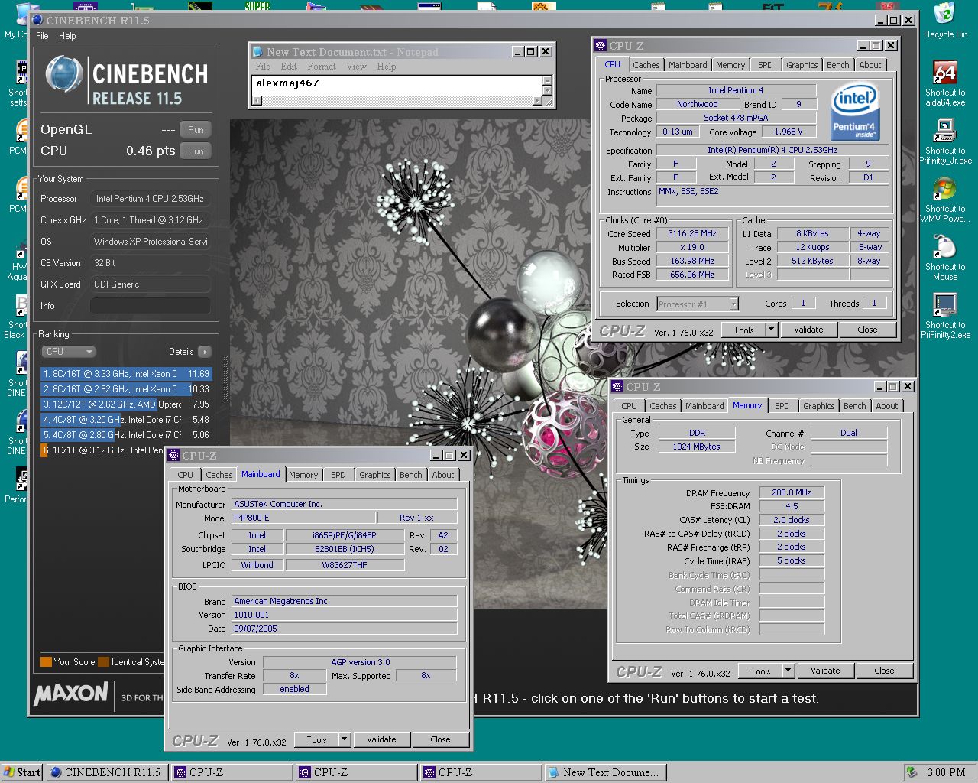Image resolution: width=978 pixels, height=783 pixels.
Task: Click Close in CPU-Z Mainboard window
Action: click(x=440, y=739)
